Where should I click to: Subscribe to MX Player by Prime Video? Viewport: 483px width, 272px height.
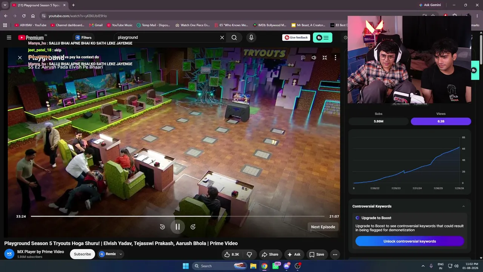tap(82, 254)
